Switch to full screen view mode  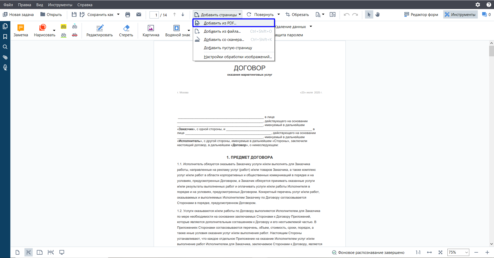[x=62, y=252]
